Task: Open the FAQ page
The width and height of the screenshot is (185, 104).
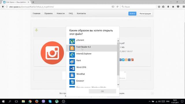Action: coord(71,14)
